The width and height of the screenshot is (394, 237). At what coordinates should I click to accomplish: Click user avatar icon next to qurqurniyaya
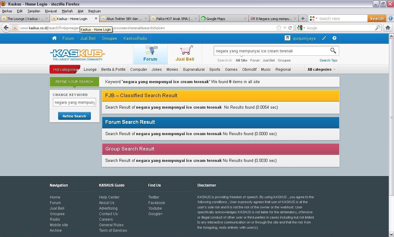pos(287,38)
